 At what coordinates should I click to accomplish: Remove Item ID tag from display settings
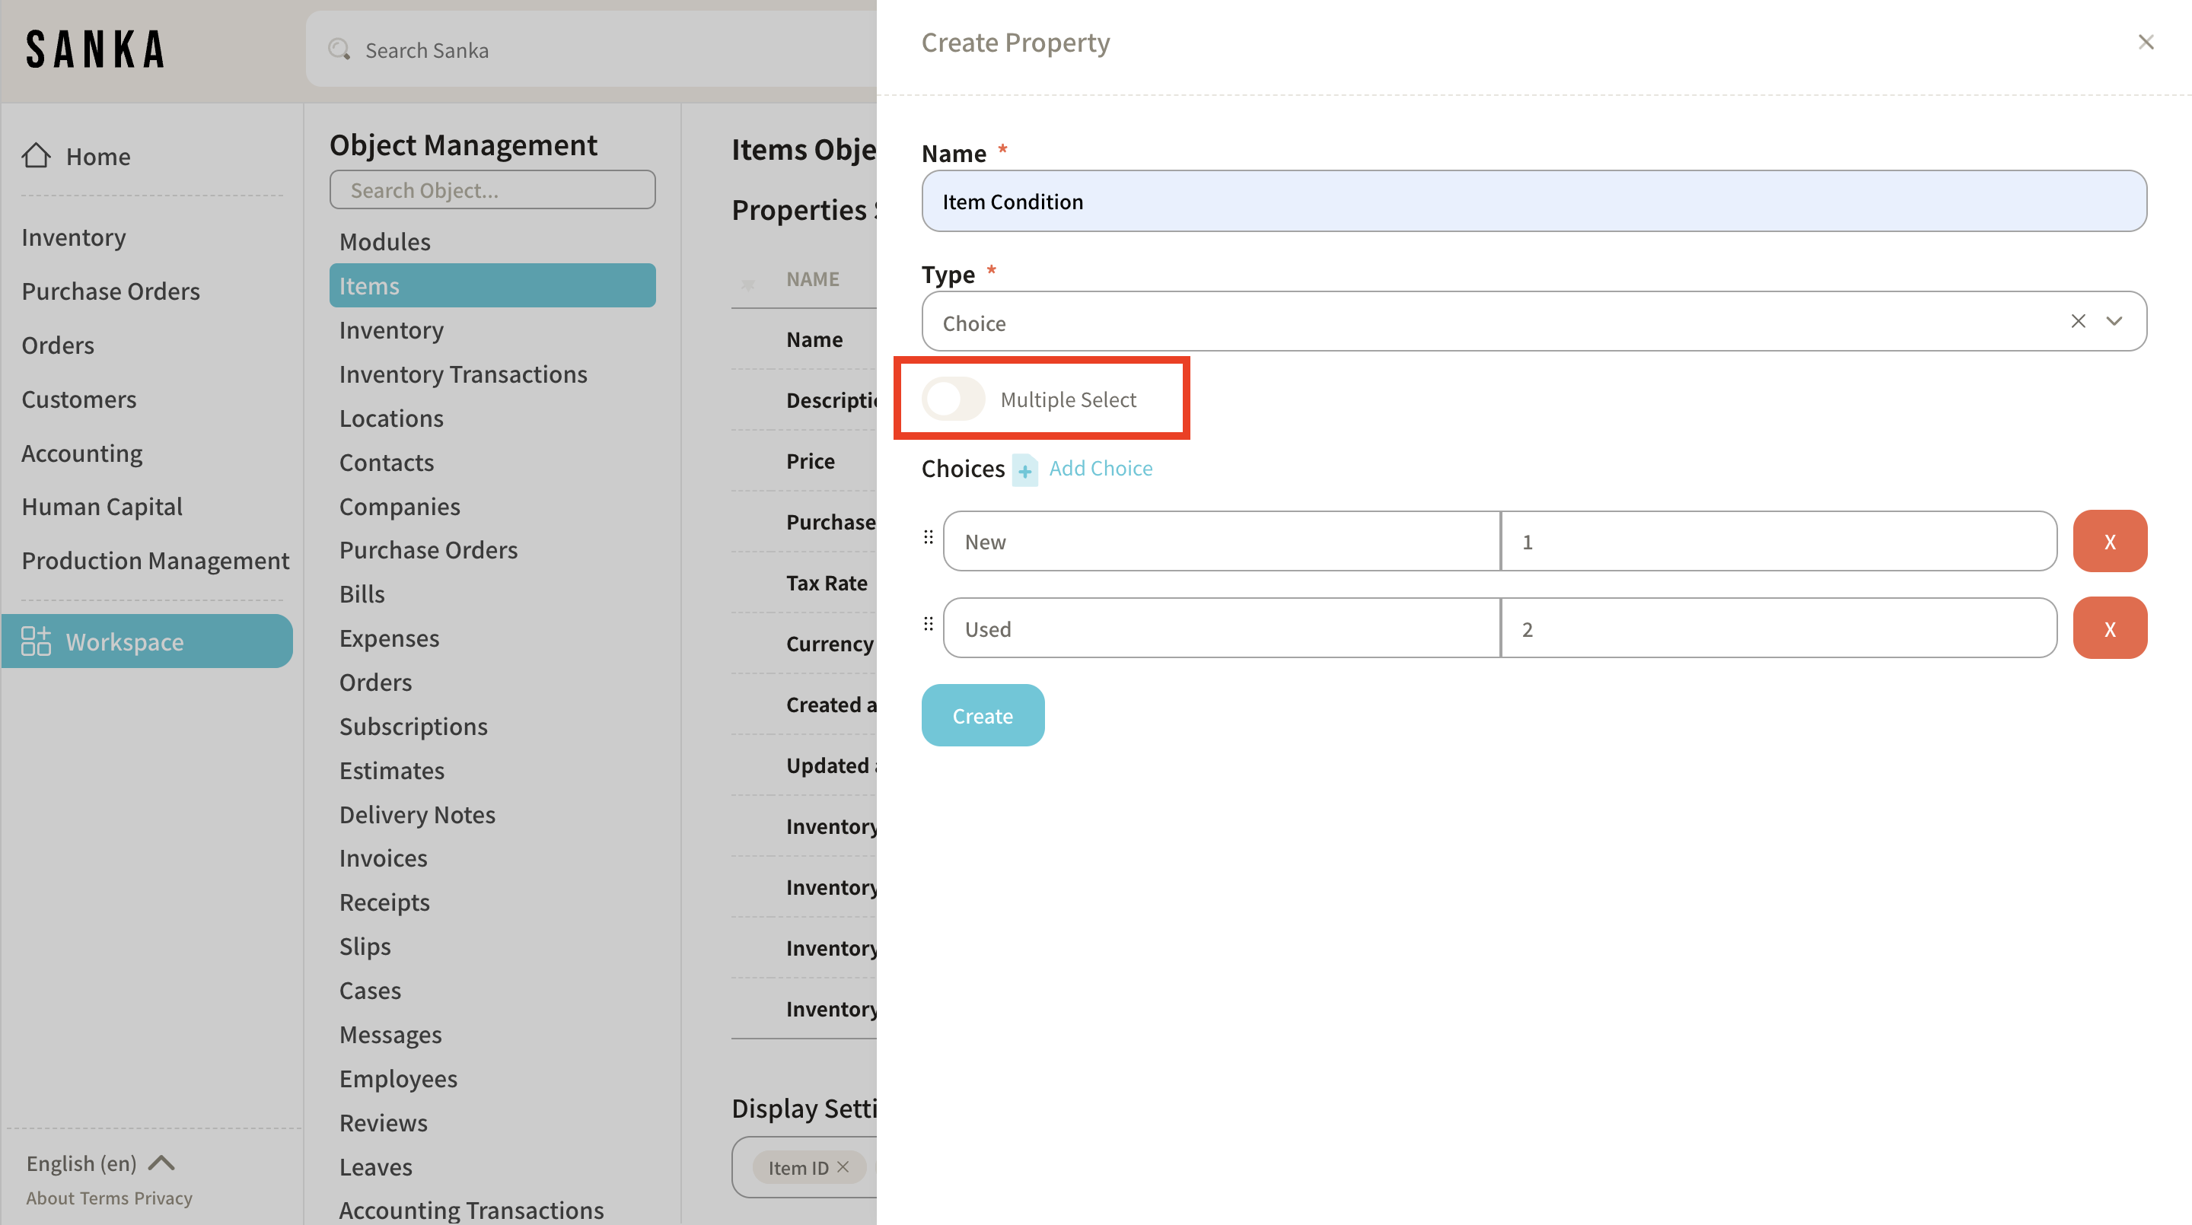[x=843, y=1167]
